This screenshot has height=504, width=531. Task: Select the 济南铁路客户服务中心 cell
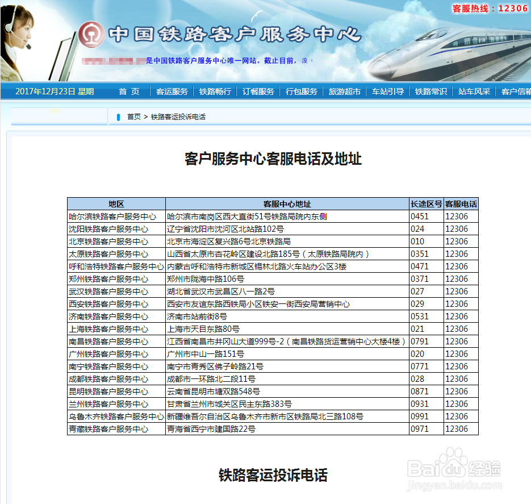[x=116, y=316]
